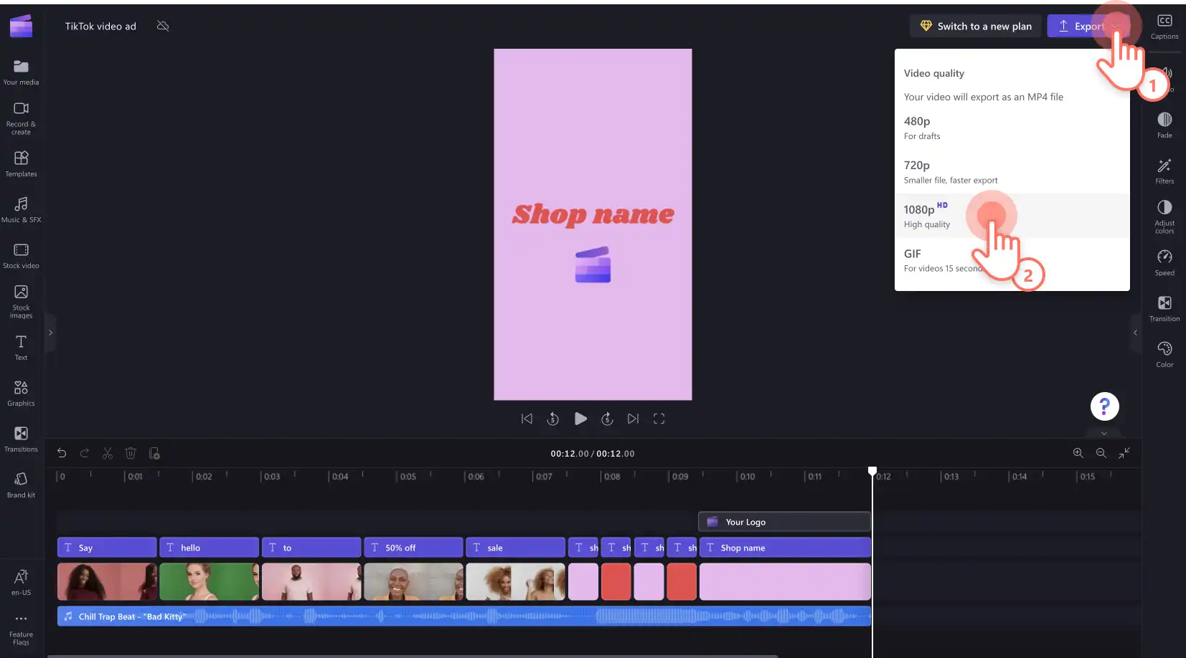Open the Your media panel
Screen dimensions: 1186x658
tap(21, 72)
